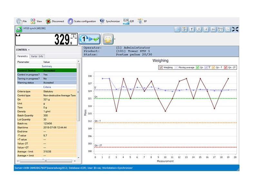Switch to the Partia - Info tab

[x=37, y=56]
